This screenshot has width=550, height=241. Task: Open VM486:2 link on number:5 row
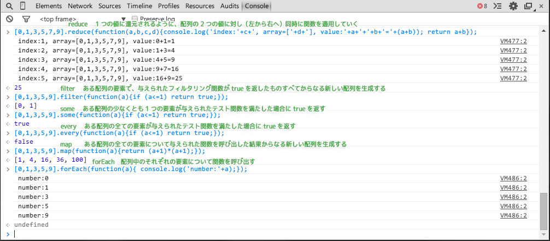[x=513, y=206]
